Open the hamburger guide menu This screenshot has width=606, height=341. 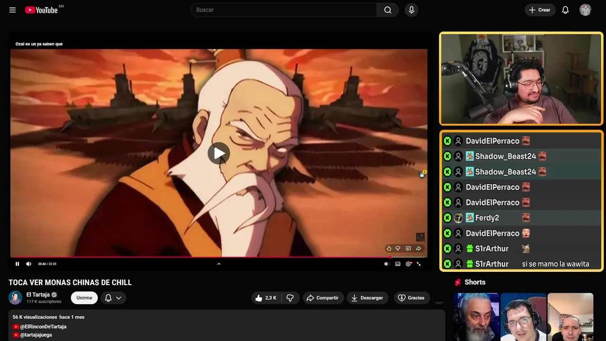point(12,10)
